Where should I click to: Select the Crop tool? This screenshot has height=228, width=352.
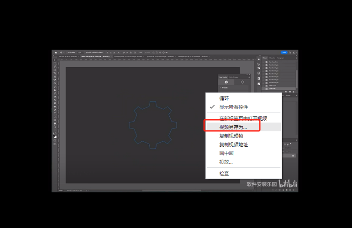coord(55,73)
